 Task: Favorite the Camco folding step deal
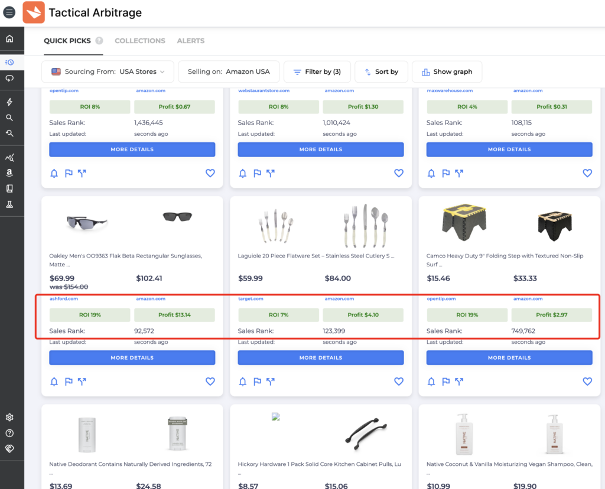[x=588, y=382]
